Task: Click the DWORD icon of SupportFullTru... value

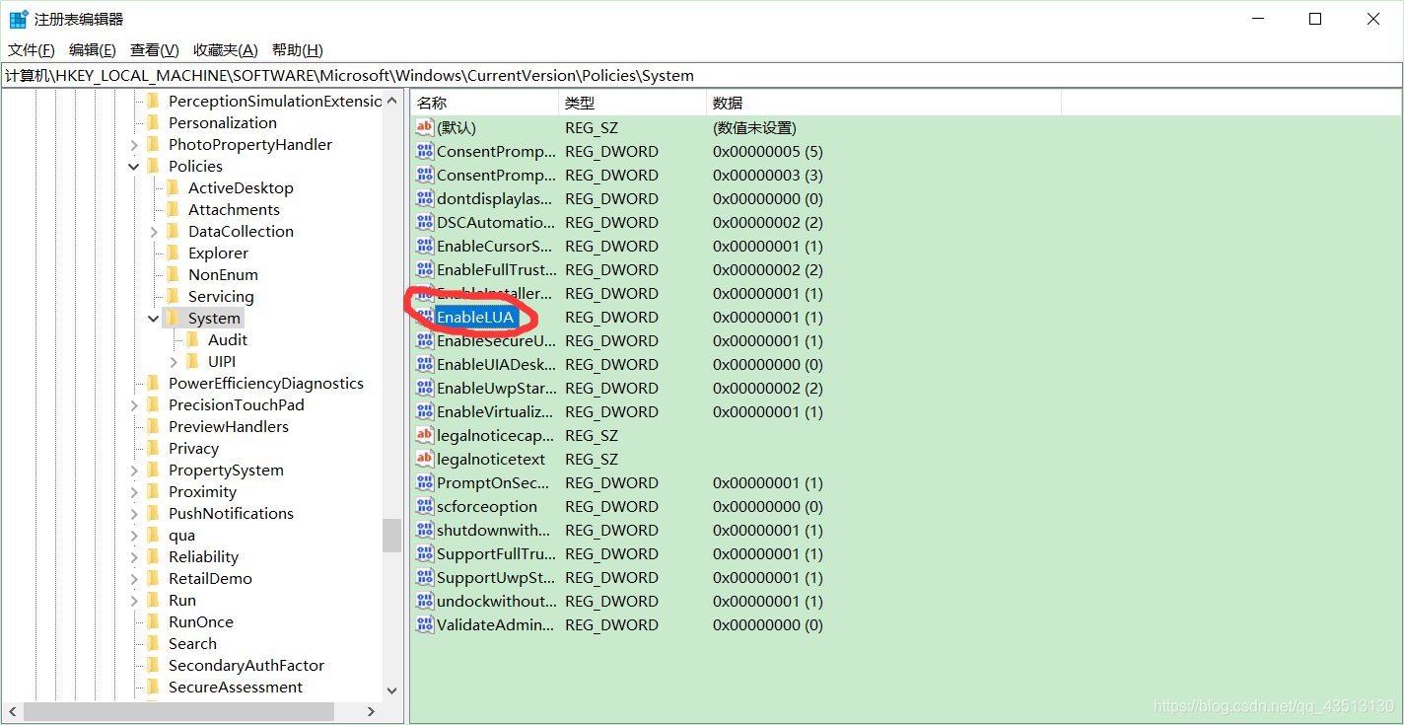Action: point(425,553)
